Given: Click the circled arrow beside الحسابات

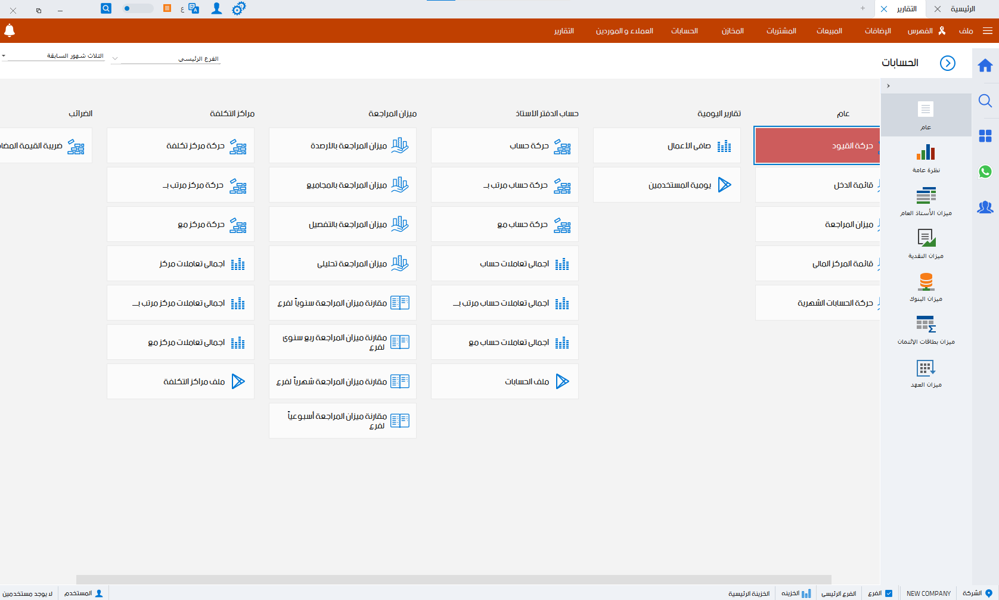Looking at the screenshot, I should tap(947, 63).
